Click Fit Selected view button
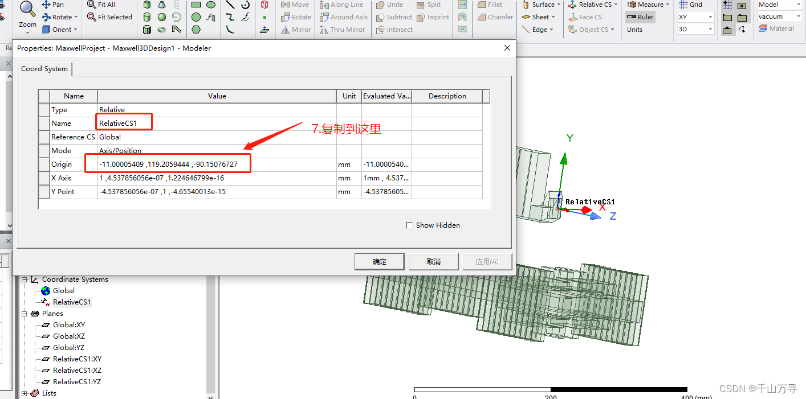The height and width of the screenshot is (399, 806). tap(109, 17)
